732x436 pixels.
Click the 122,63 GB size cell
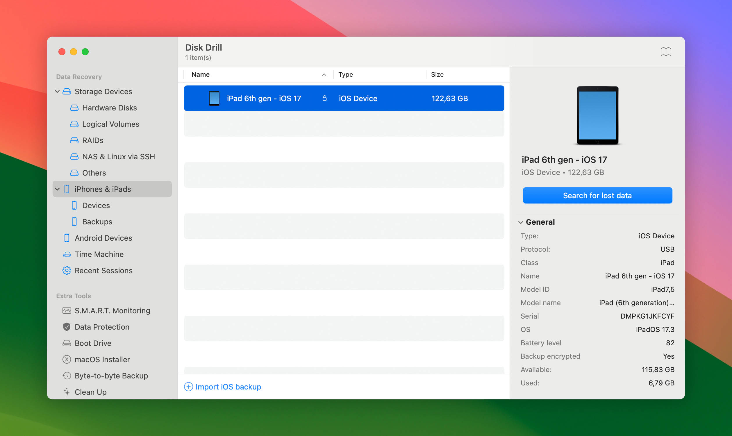[450, 99]
